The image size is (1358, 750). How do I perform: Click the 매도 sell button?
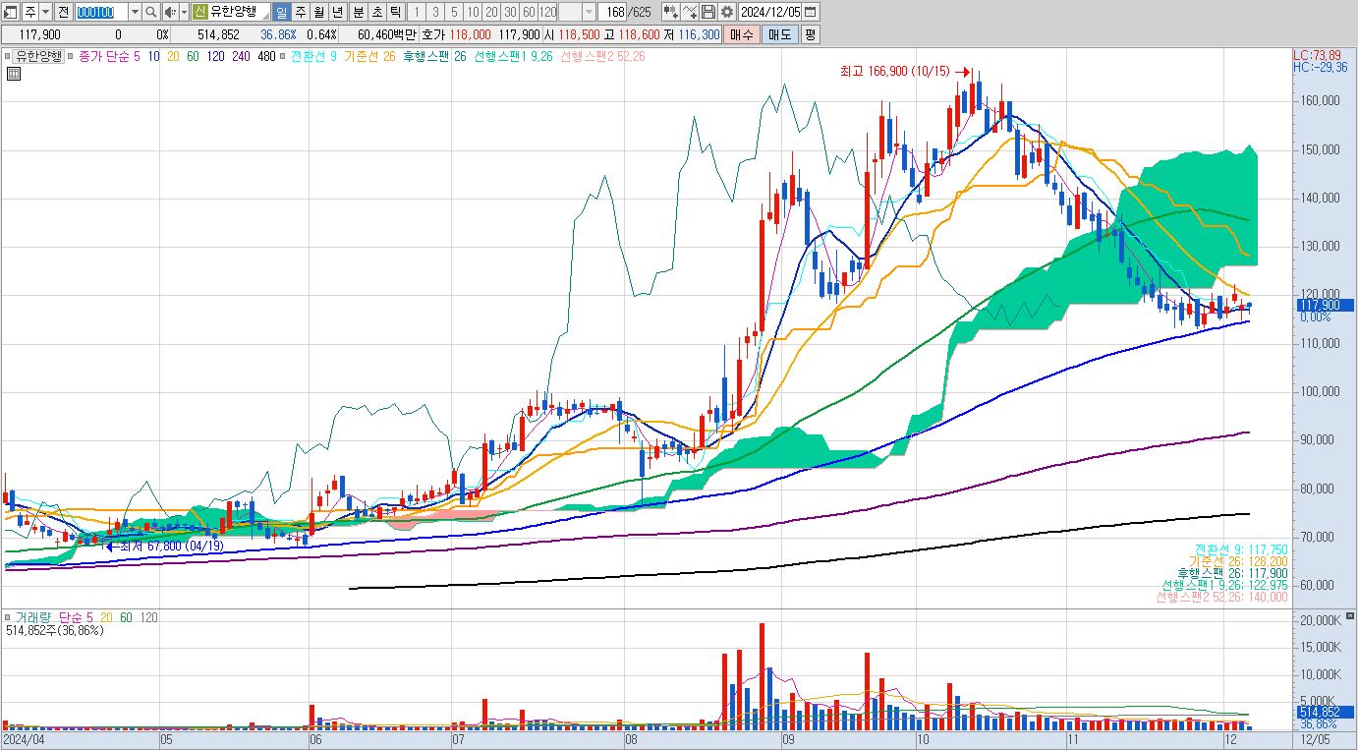point(780,34)
